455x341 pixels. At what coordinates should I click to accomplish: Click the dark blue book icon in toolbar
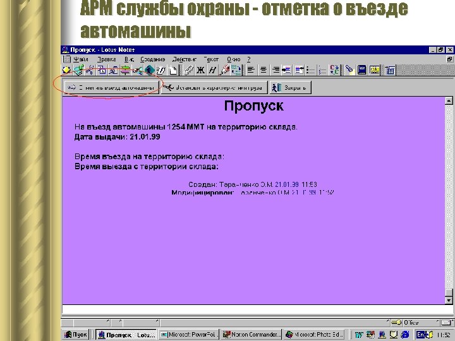362,70
